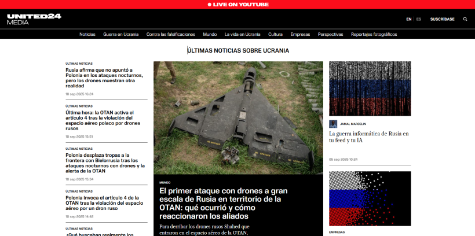Go to the Cultura section
The height and width of the screenshot is (236, 475).
click(275, 34)
